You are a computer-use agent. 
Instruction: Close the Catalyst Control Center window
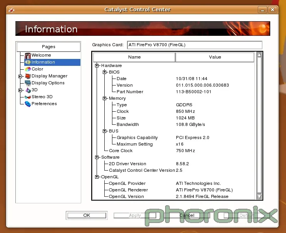(x=273, y=10)
